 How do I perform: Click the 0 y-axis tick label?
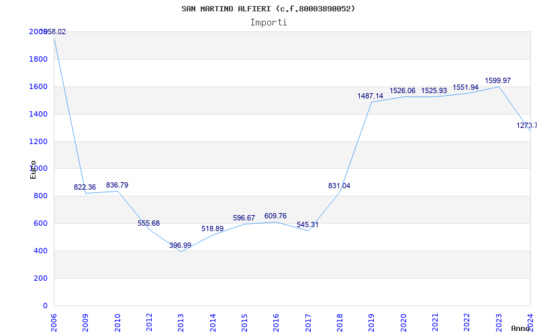[45, 306]
